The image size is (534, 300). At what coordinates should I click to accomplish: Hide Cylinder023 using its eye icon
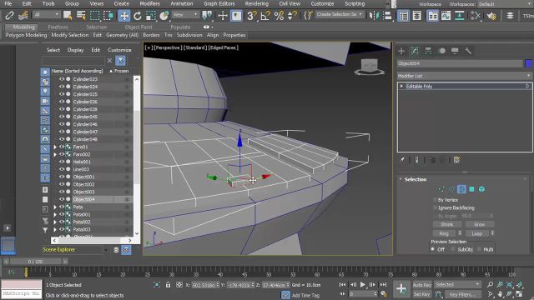(62, 79)
